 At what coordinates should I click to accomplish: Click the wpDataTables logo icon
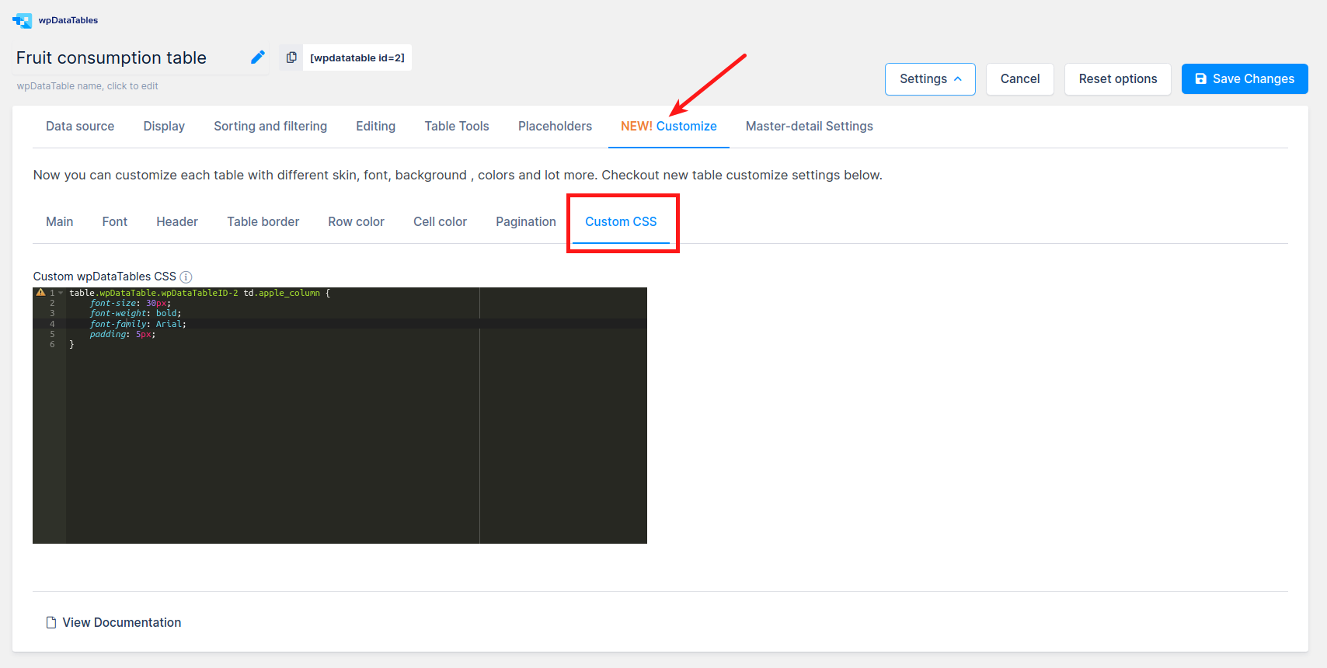[x=22, y=20]
